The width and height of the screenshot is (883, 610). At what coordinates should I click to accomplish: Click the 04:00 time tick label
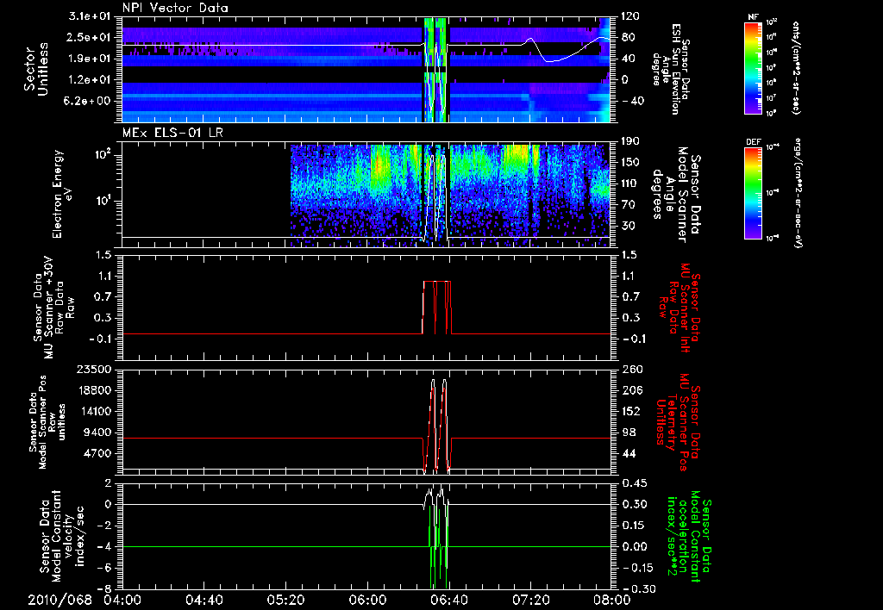point(122,600)
